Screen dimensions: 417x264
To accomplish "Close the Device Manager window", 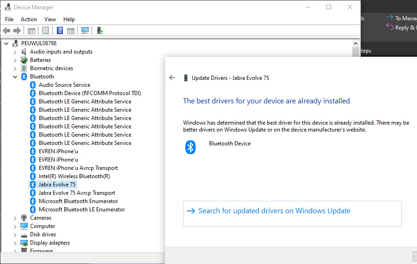I will point(350,7).
